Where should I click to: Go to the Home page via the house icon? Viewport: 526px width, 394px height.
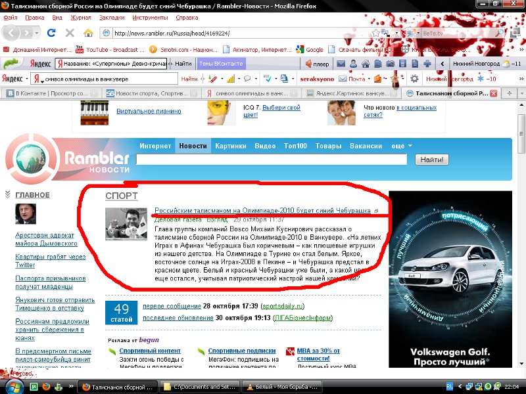coord(88,33)
